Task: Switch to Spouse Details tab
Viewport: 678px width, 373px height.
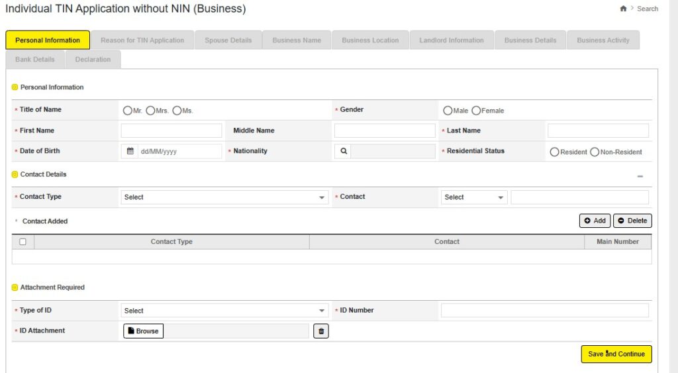Action: [228, 40]
